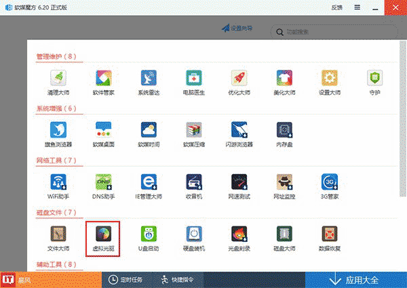Viewport: 407px width, 288px height.
Task: Launch 虚拟光驱 virtual drive
Action: pyautogui.click(x=103, y=239)
